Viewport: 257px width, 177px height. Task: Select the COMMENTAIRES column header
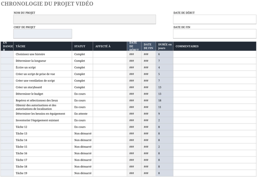[x=215, y=46]
